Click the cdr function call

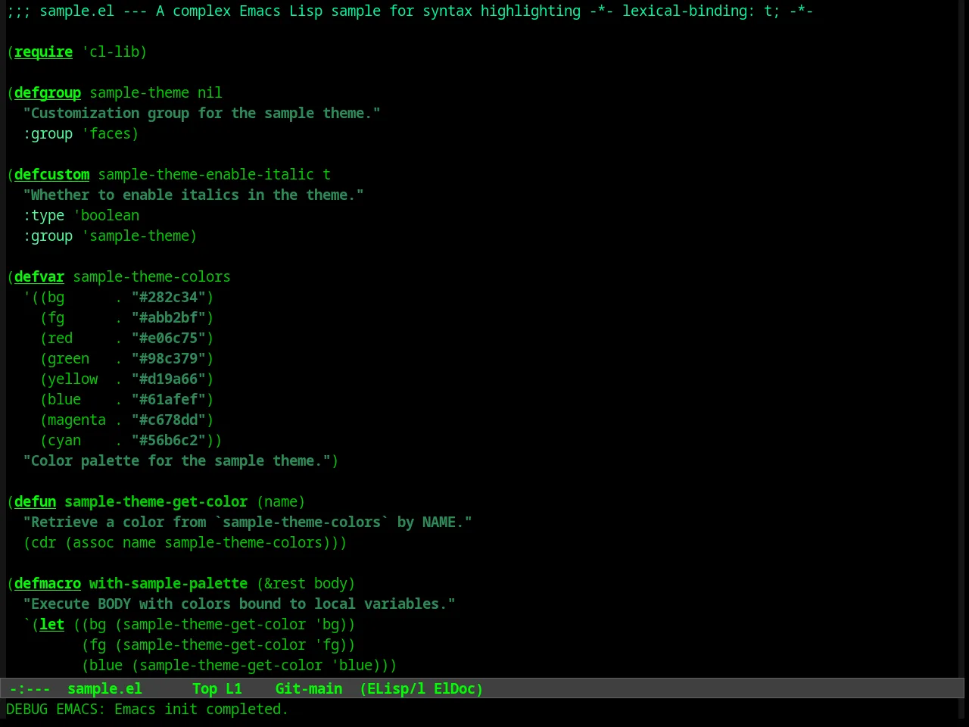pos(43,542)
